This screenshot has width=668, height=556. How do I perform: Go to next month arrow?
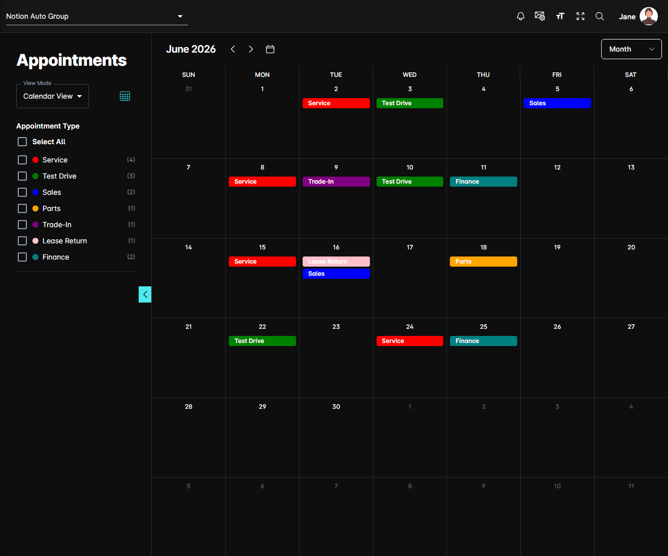251,49
